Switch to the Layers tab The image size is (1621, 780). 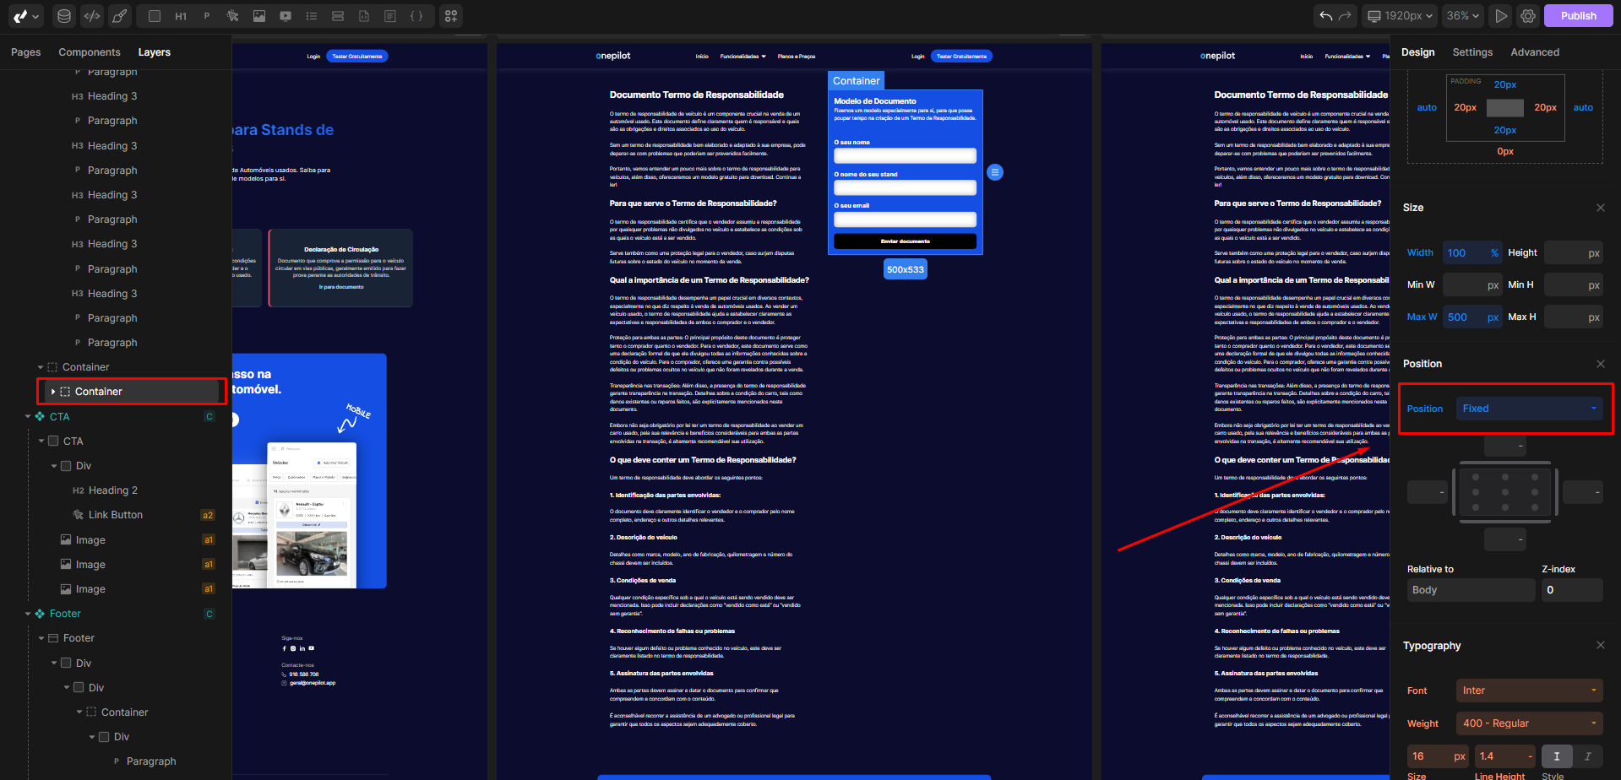(x=155, y=52)
